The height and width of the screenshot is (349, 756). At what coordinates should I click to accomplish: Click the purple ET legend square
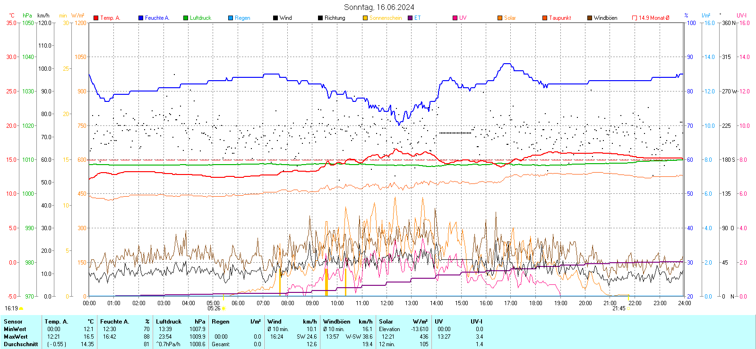pos(410,18)
